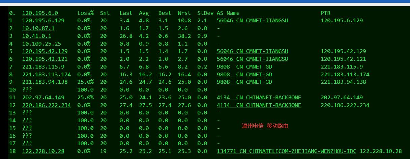Click the PTR value 202.97.64.149

(342, 97)
